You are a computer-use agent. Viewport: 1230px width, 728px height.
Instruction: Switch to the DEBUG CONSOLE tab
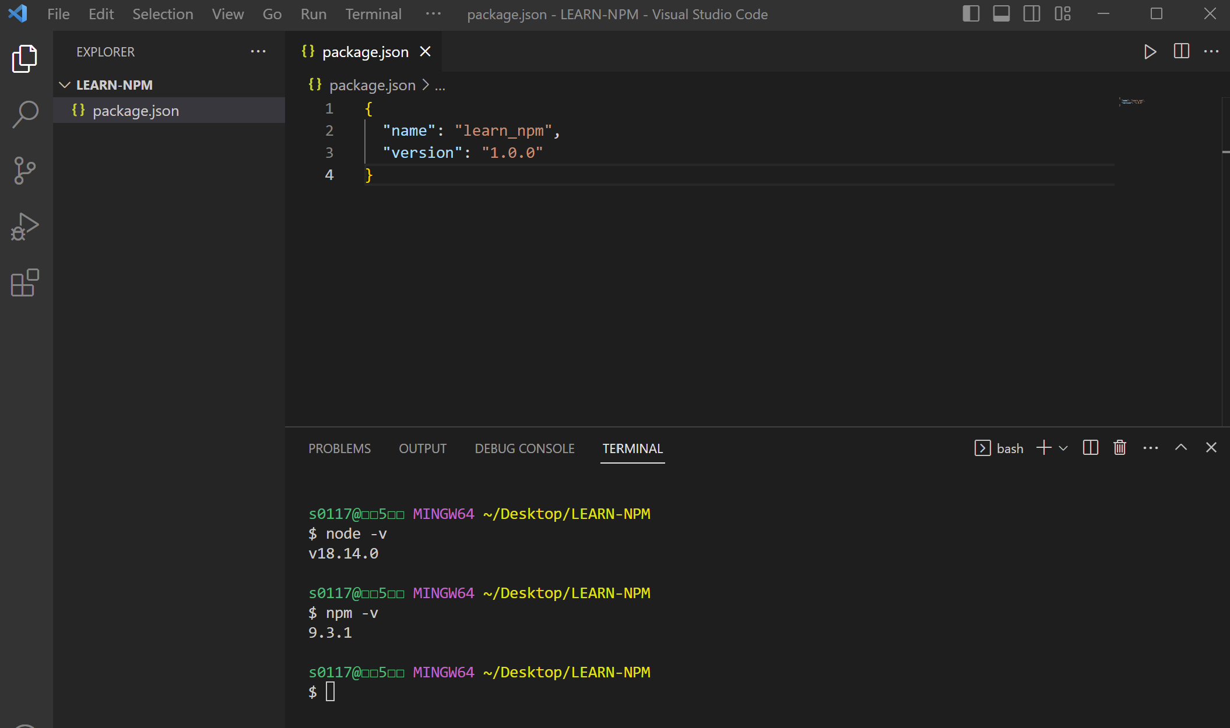tap(524, 448)
